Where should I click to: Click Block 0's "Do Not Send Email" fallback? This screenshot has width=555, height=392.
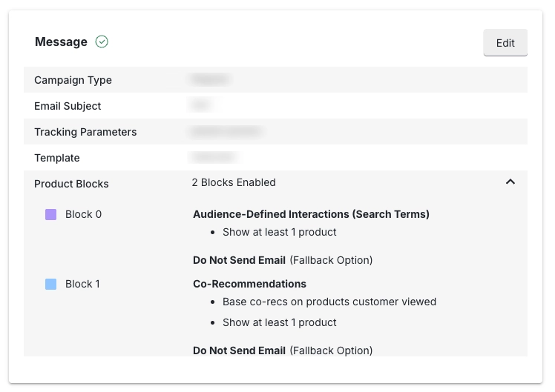tap(239, 260)
